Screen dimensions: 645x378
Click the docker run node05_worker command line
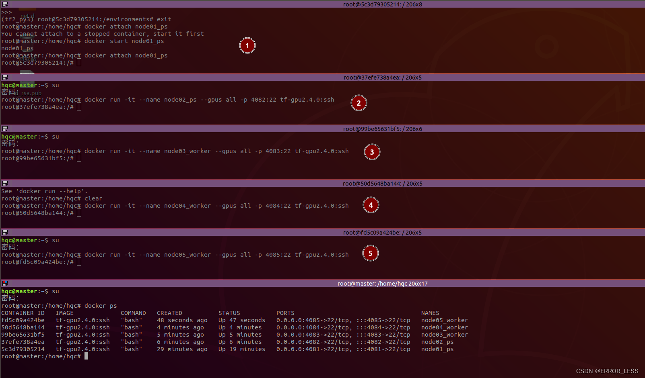coord(175,255)
